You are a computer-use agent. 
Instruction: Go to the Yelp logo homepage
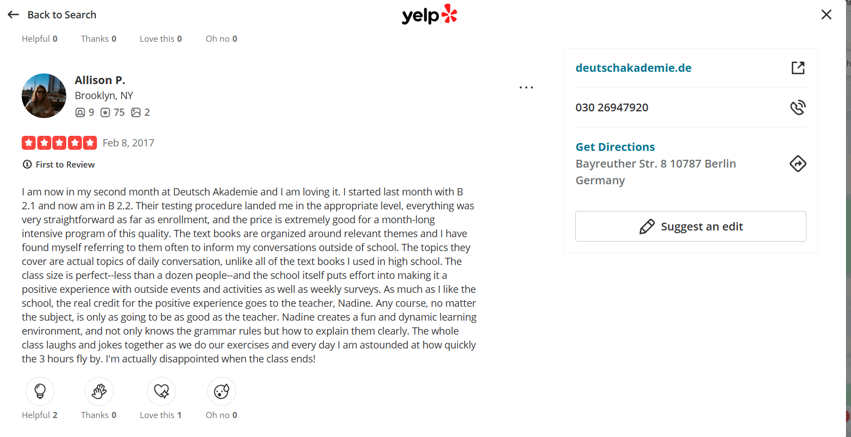pyautogui.click(x=429, y=15)
